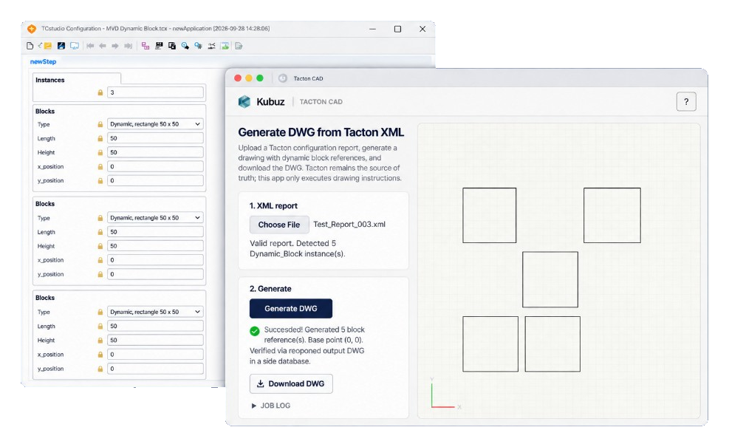Maximize the TCstudio Configuration window
The image size is (729, 447).
click(397, 29)
